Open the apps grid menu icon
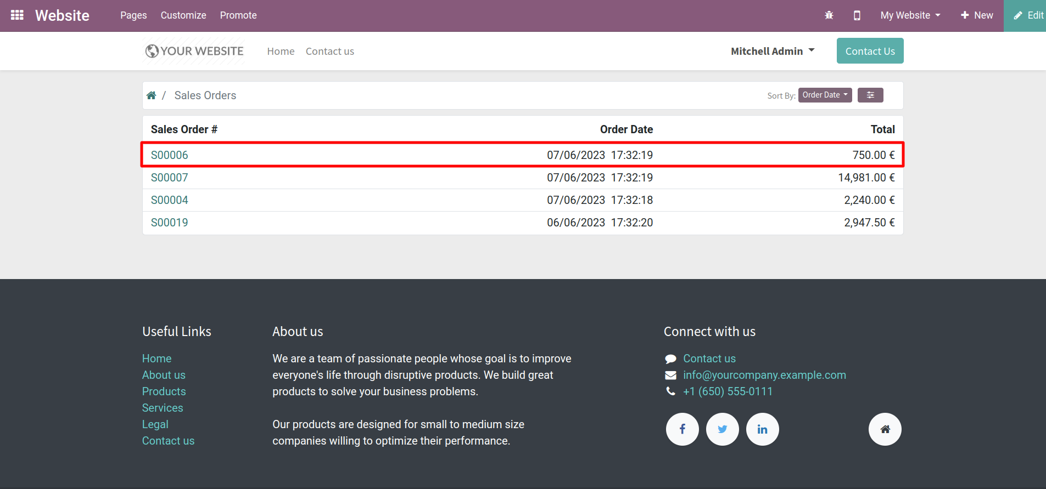Image resolution: width=1046 pixels, height=489 pixels. pos(17,15)
